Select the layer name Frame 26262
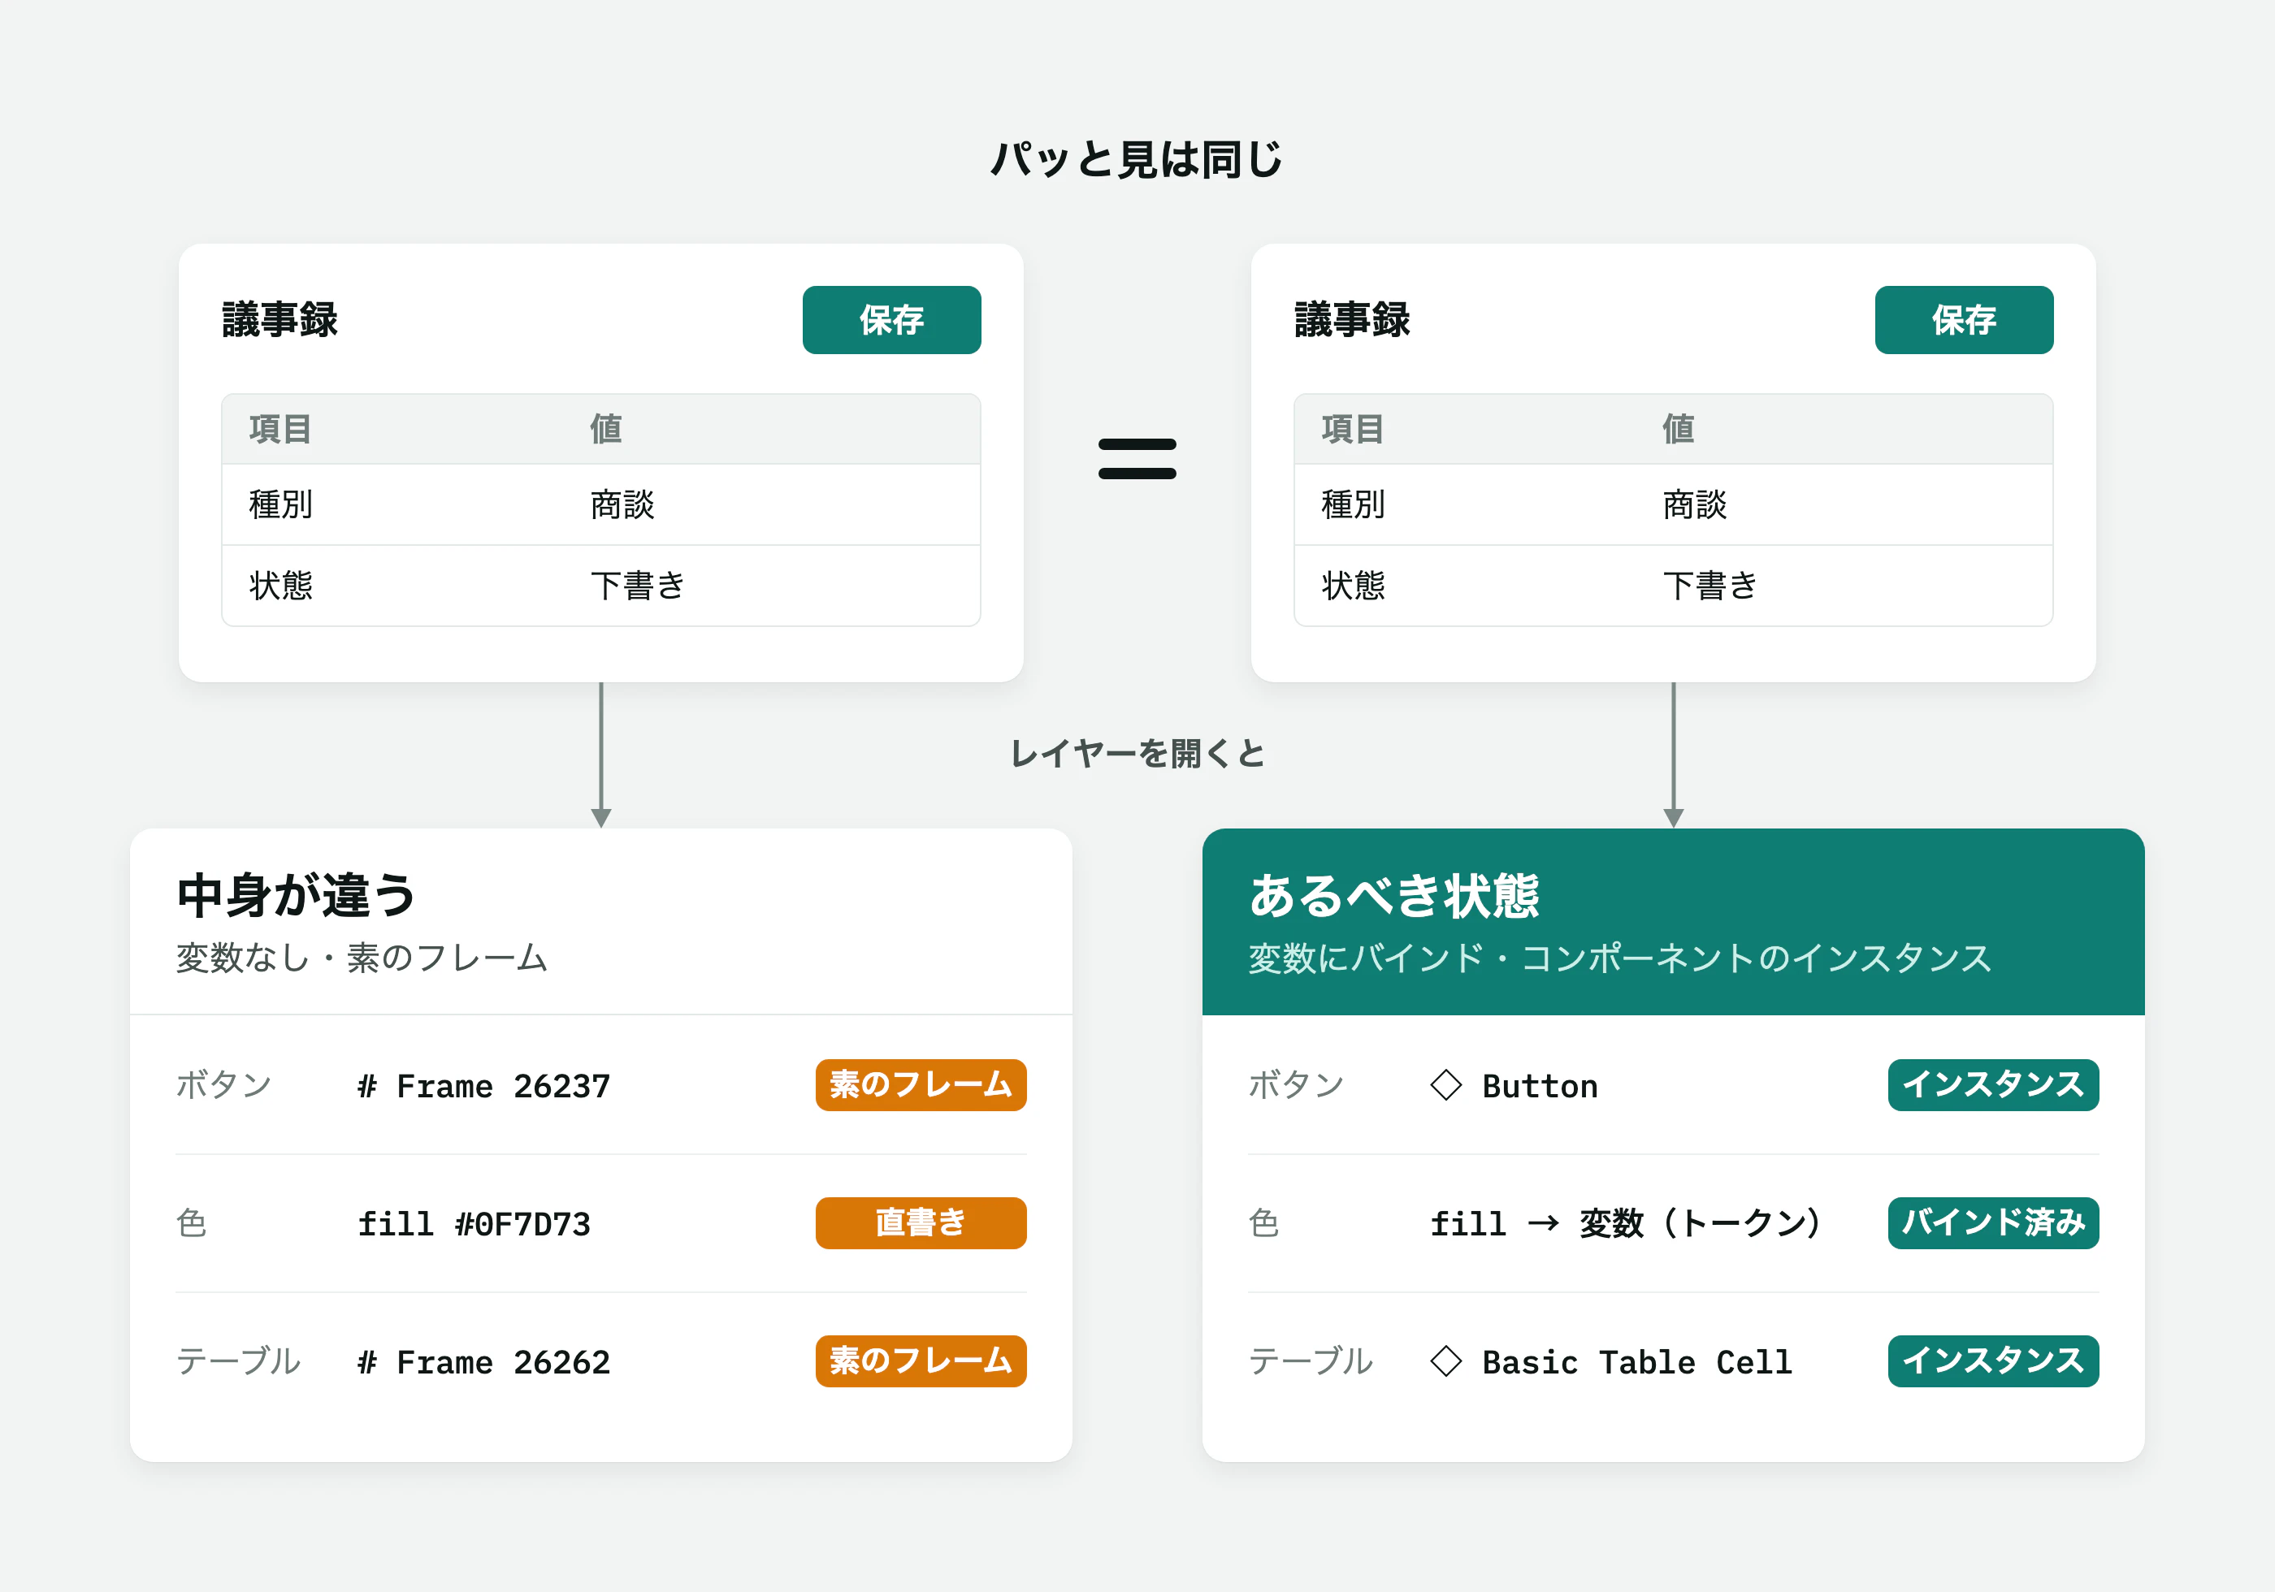This screenshot has width=2275, height=1592. click(x=504, y=1362)
